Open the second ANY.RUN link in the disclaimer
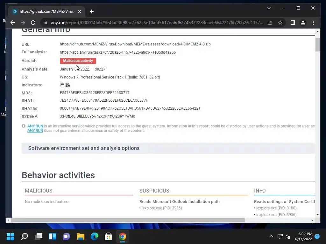The height and width of the screenshot is (244, 326). (35, 131)
